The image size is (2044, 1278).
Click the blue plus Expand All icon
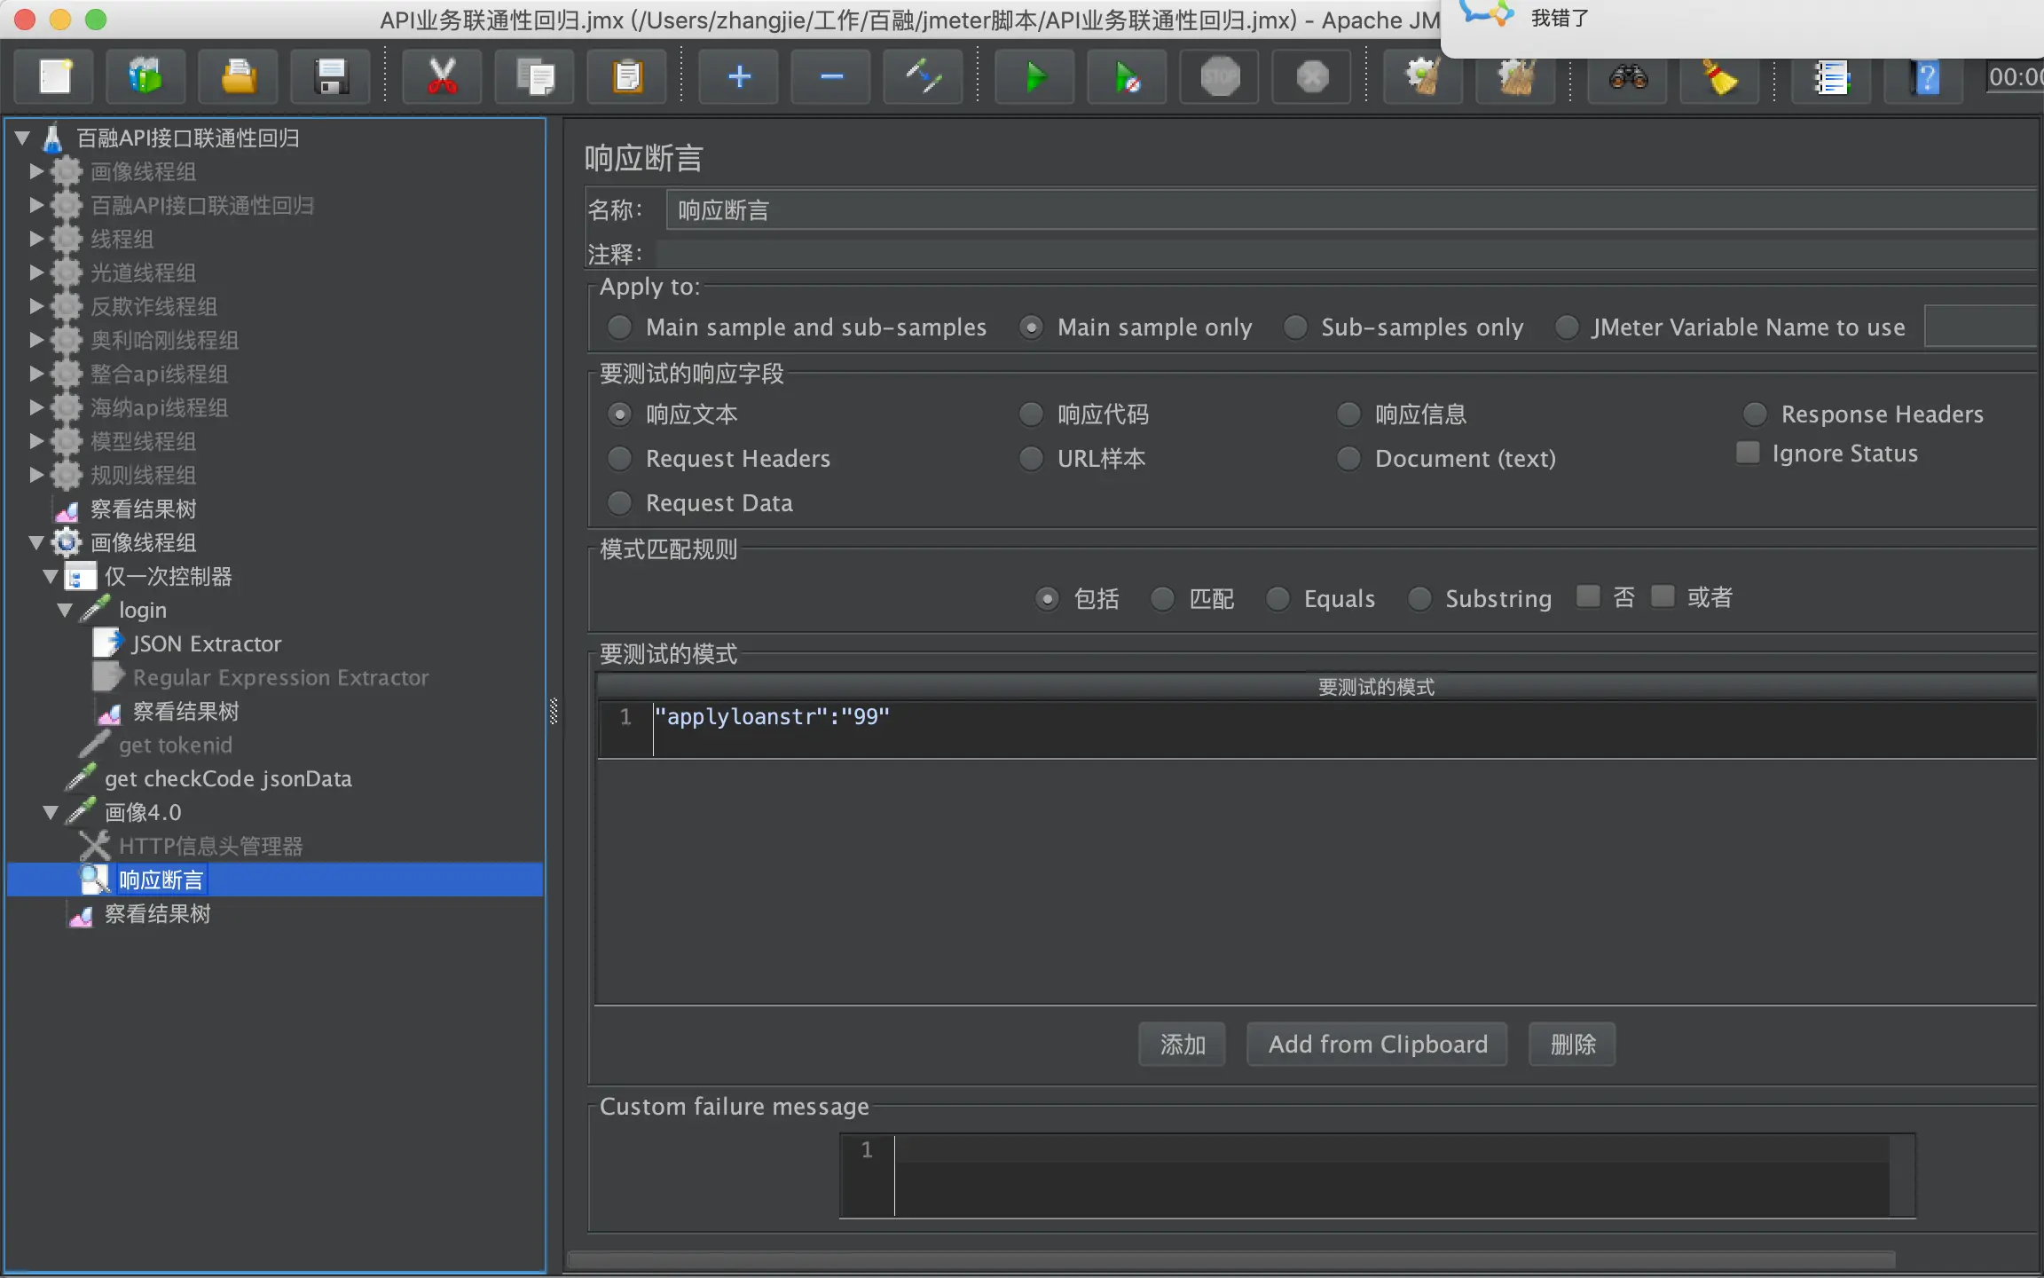738,78
